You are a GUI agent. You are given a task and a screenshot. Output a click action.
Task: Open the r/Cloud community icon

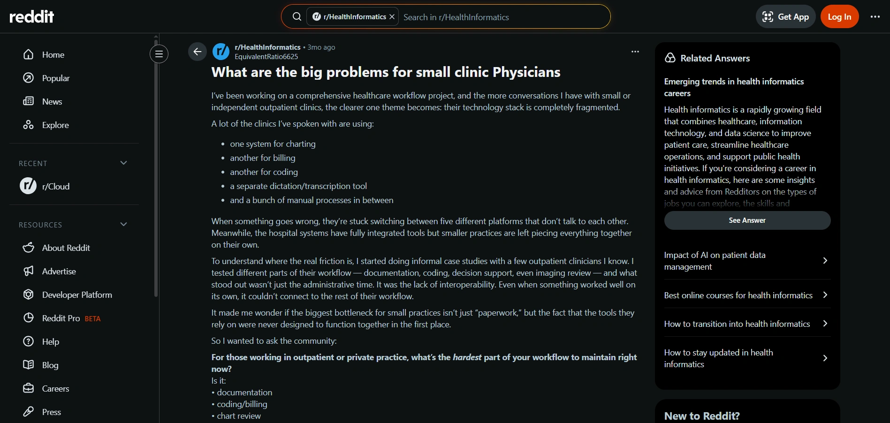coord(28,186)
